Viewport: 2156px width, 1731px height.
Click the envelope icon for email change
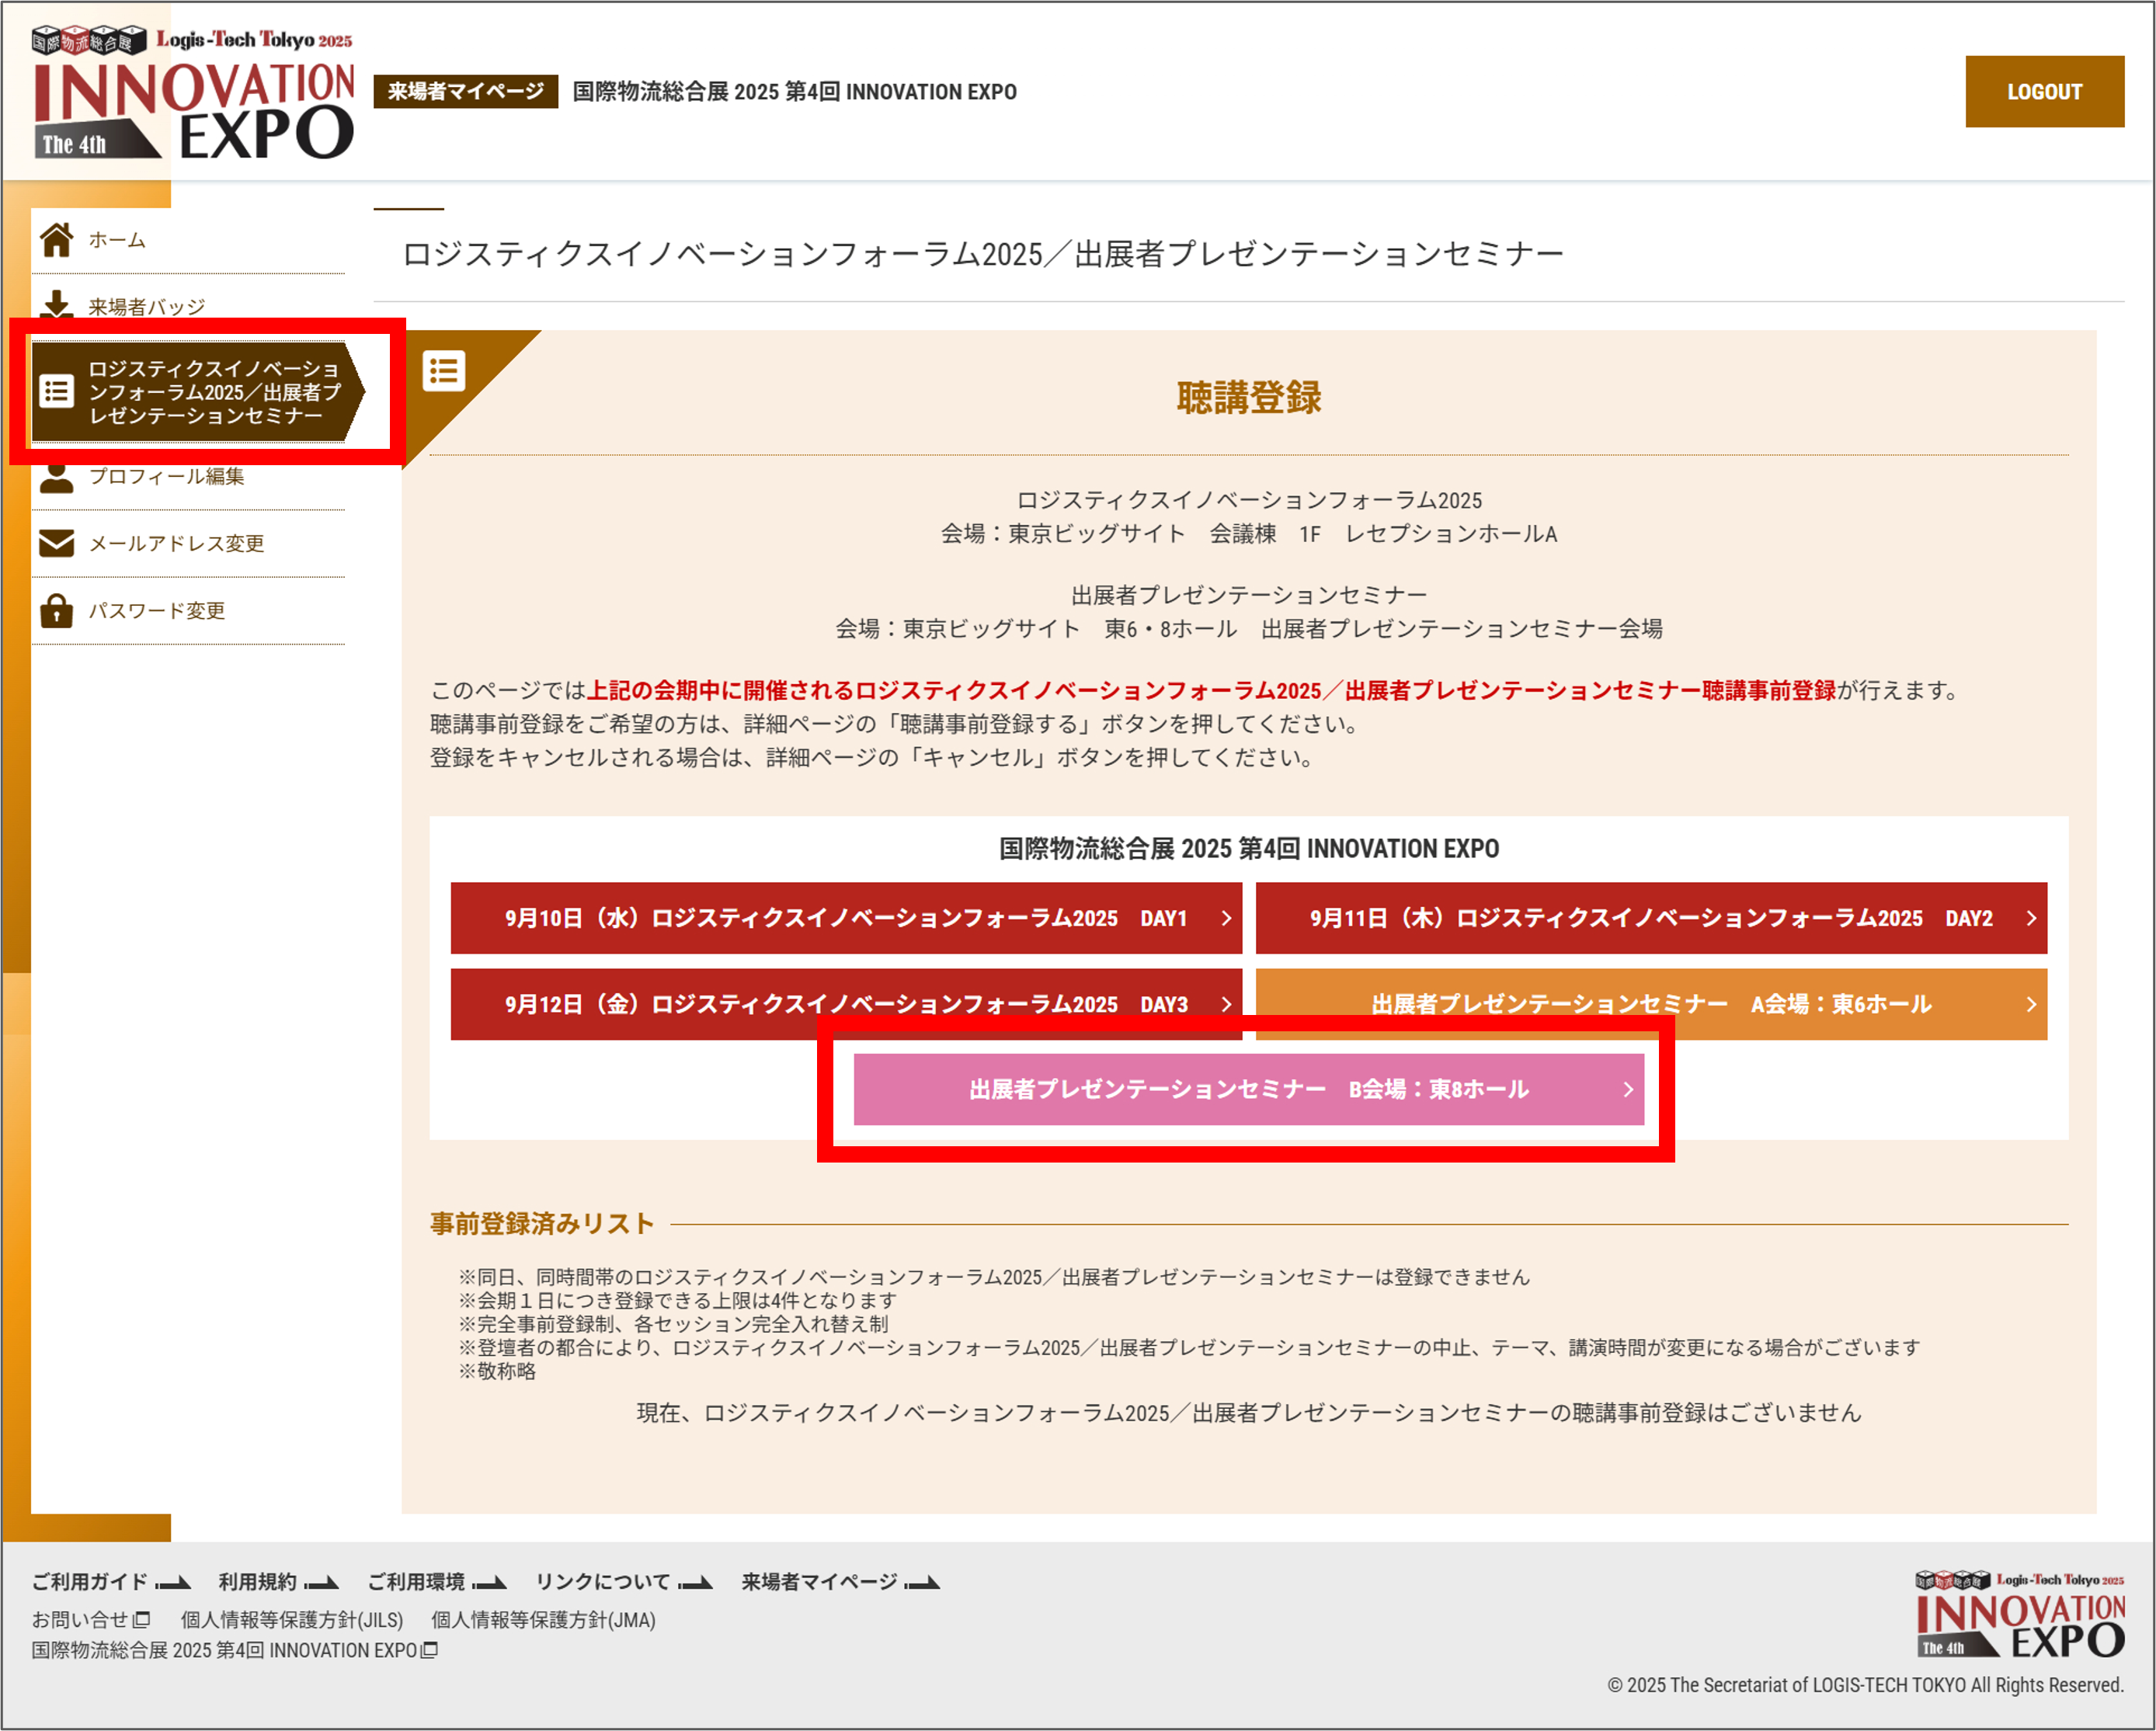pyautogui.click(x=57, y=543)
